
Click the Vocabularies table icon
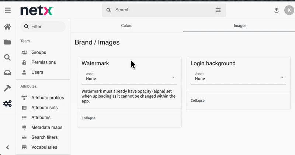click(x=24, y=147)
